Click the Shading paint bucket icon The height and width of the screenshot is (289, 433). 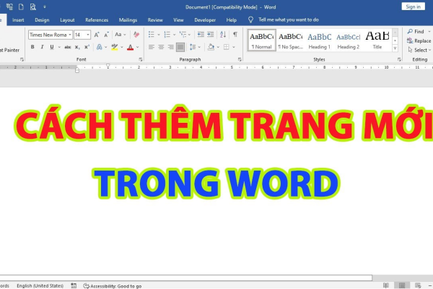pos(211,47)
